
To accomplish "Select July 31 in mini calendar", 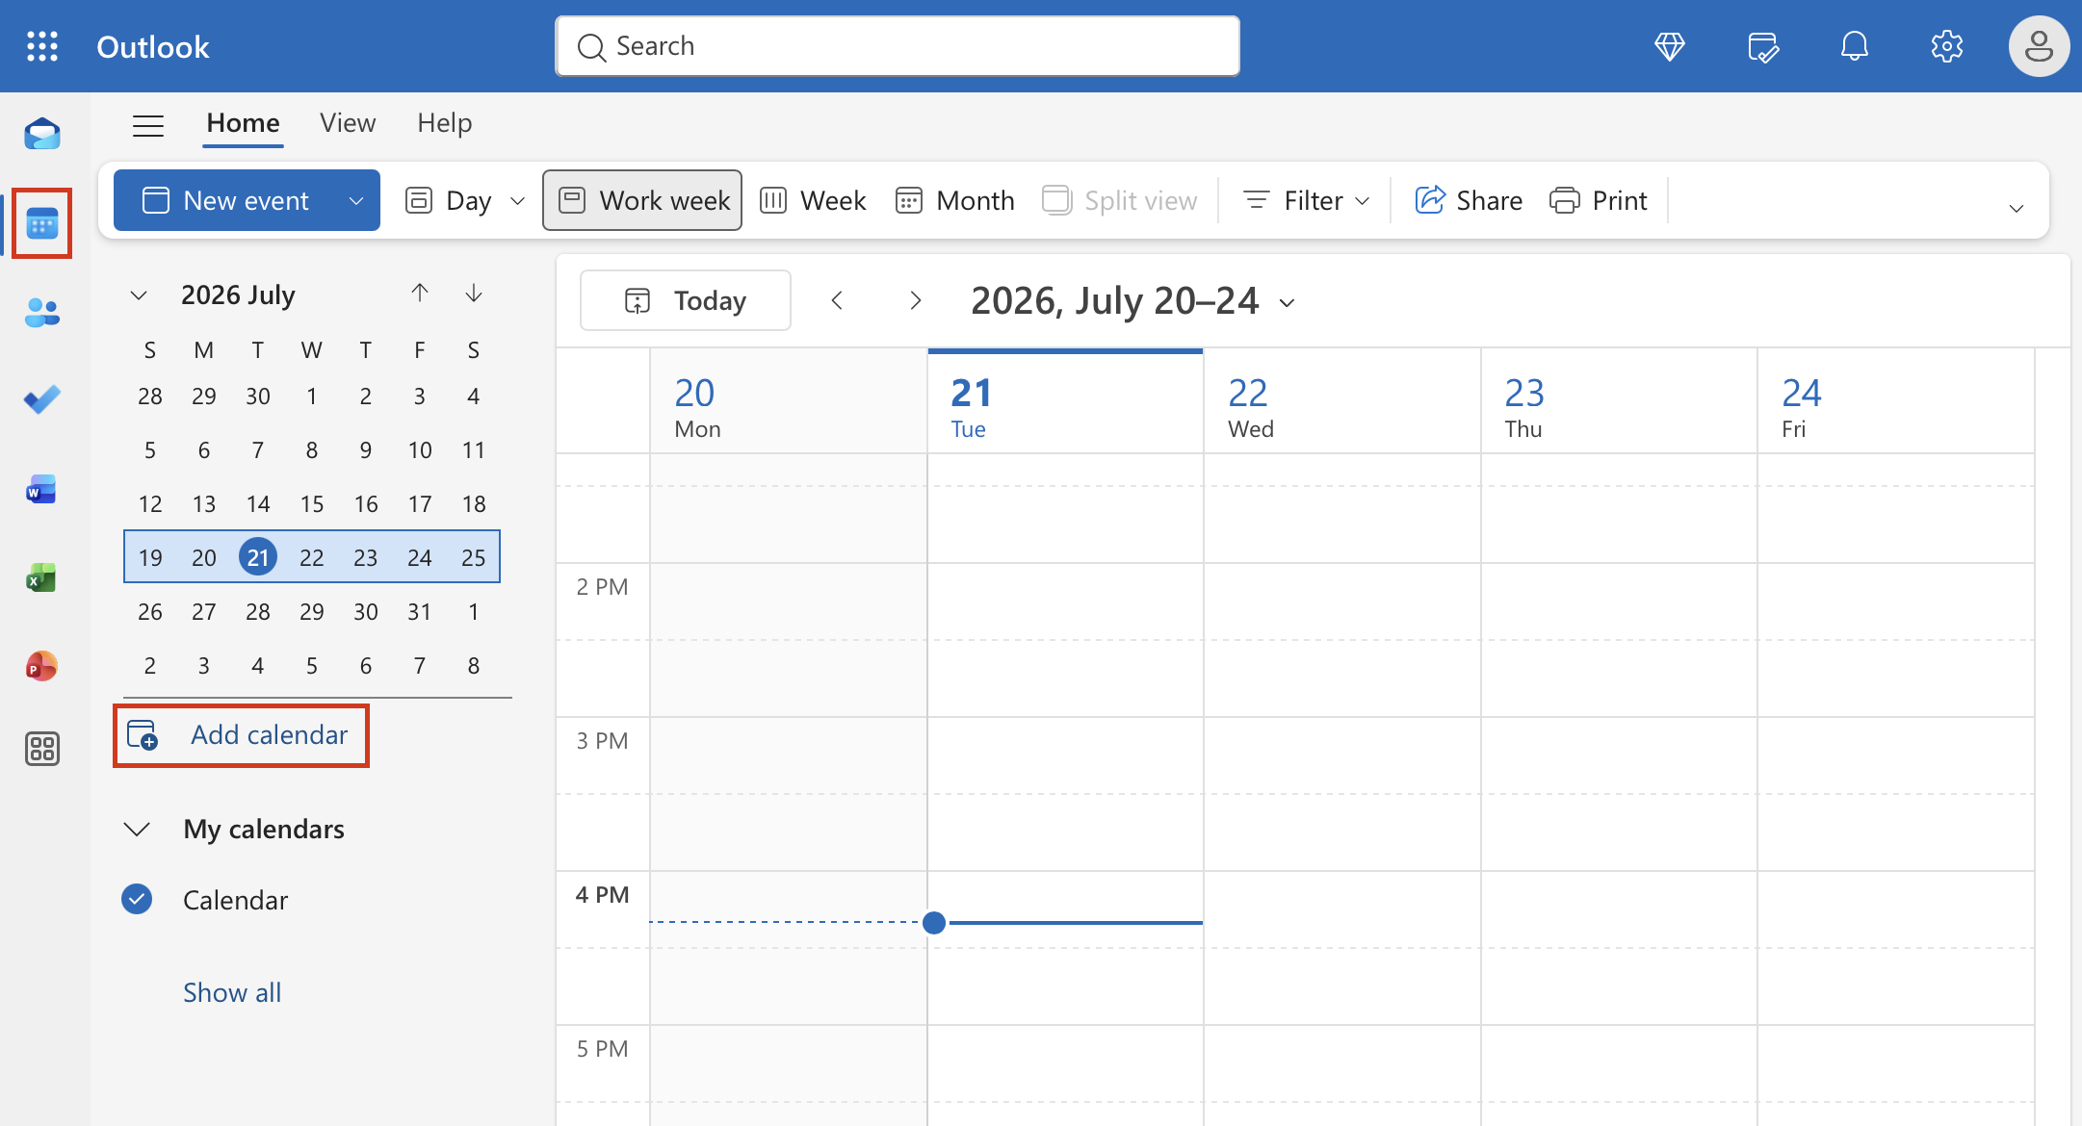I will tap(419, 611).
